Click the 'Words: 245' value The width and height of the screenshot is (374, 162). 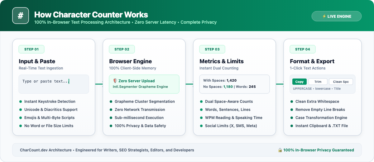246,87
